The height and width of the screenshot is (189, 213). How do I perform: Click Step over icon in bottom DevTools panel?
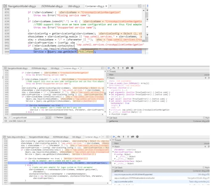[x=119, y=137]
